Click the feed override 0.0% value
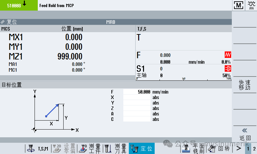257x154 pixels. 226,62
